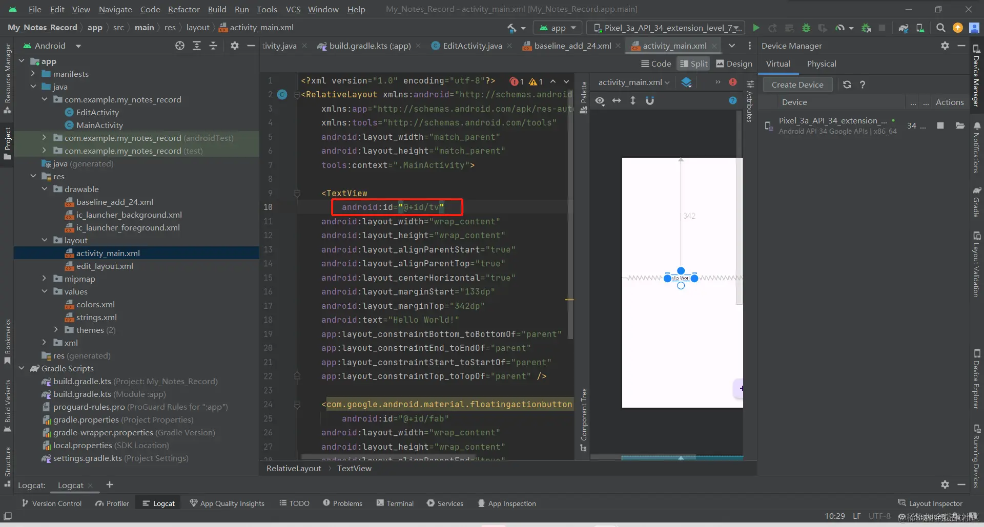This screenshot has width=984, height=527.
Task: Expand the mipmap folder
Action: 45,279
